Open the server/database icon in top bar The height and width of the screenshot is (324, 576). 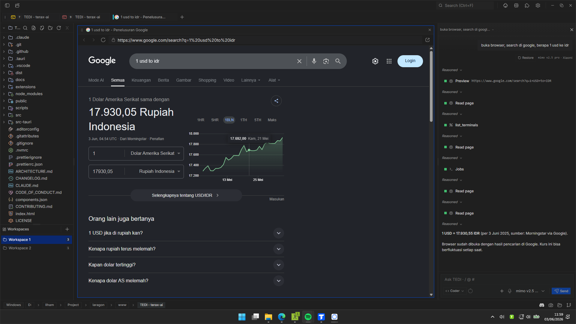pos(516,5)
